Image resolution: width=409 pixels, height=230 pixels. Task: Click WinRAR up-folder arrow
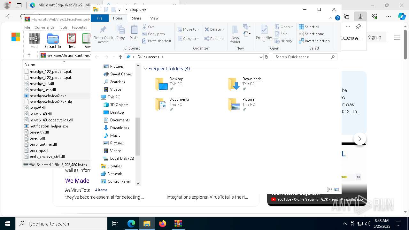pyautogui.click(x=29, y=55)
